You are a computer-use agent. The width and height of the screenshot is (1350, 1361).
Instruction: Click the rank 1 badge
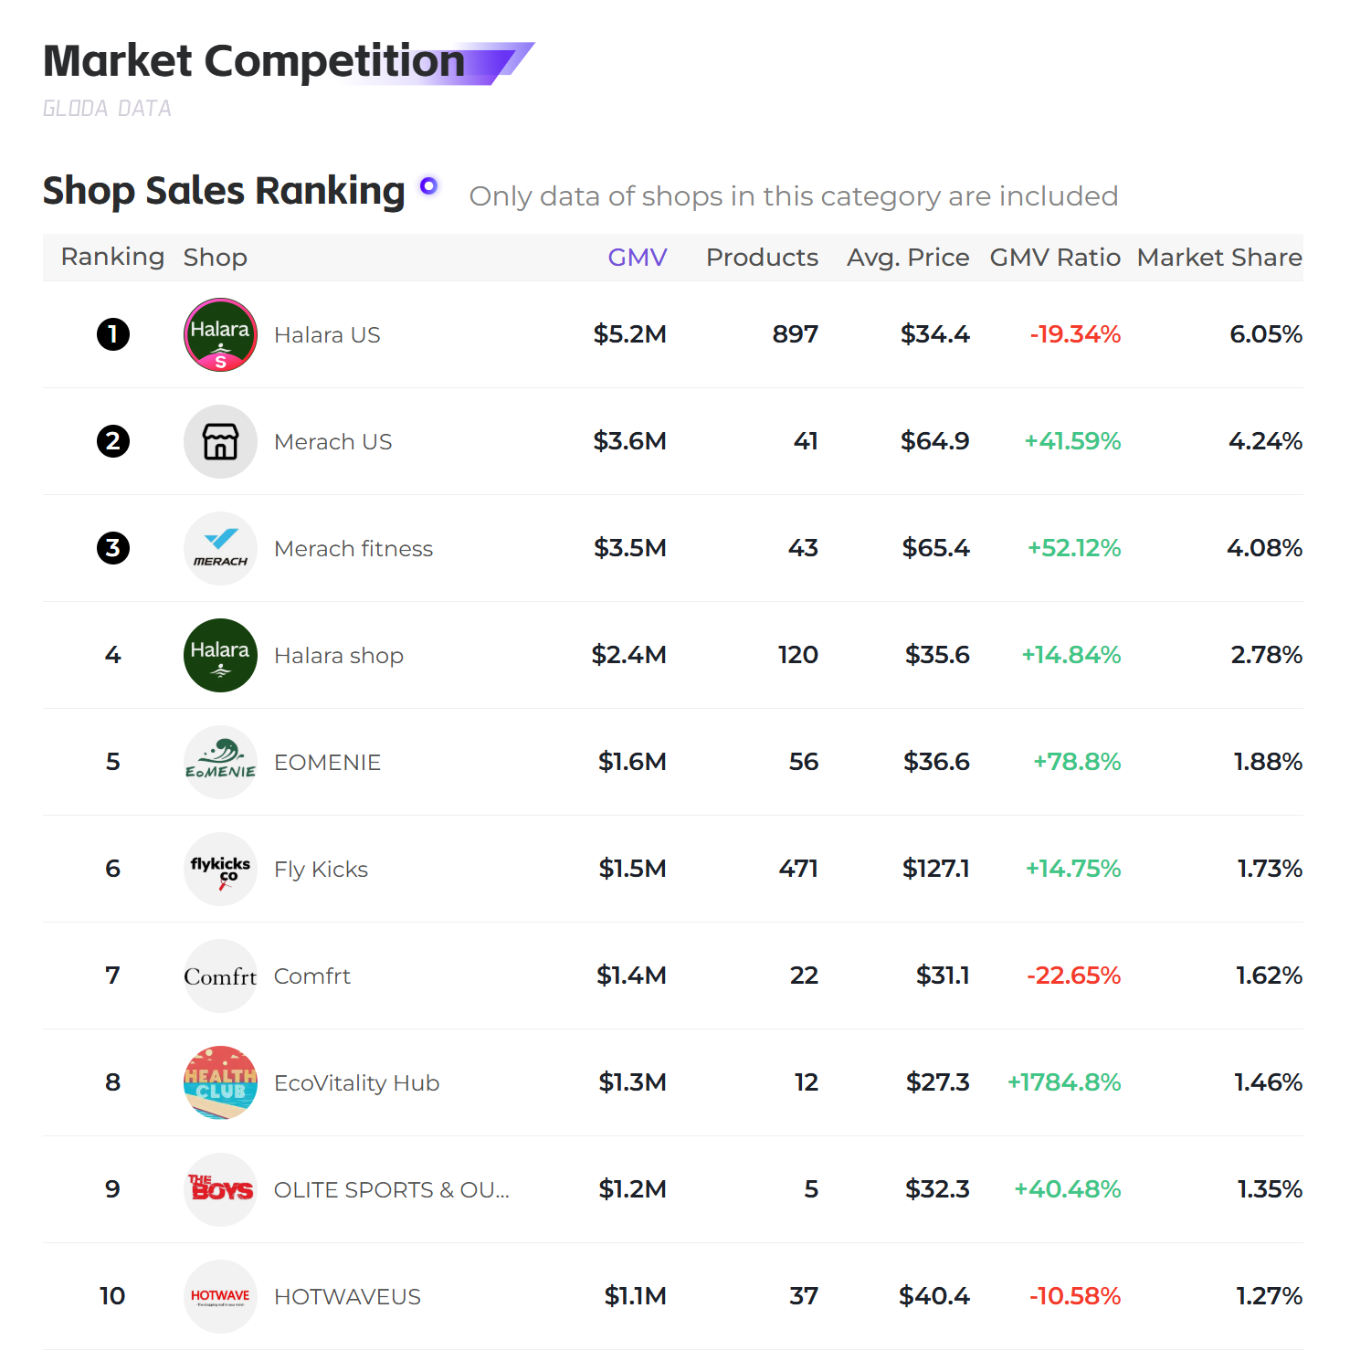(113, 334)
